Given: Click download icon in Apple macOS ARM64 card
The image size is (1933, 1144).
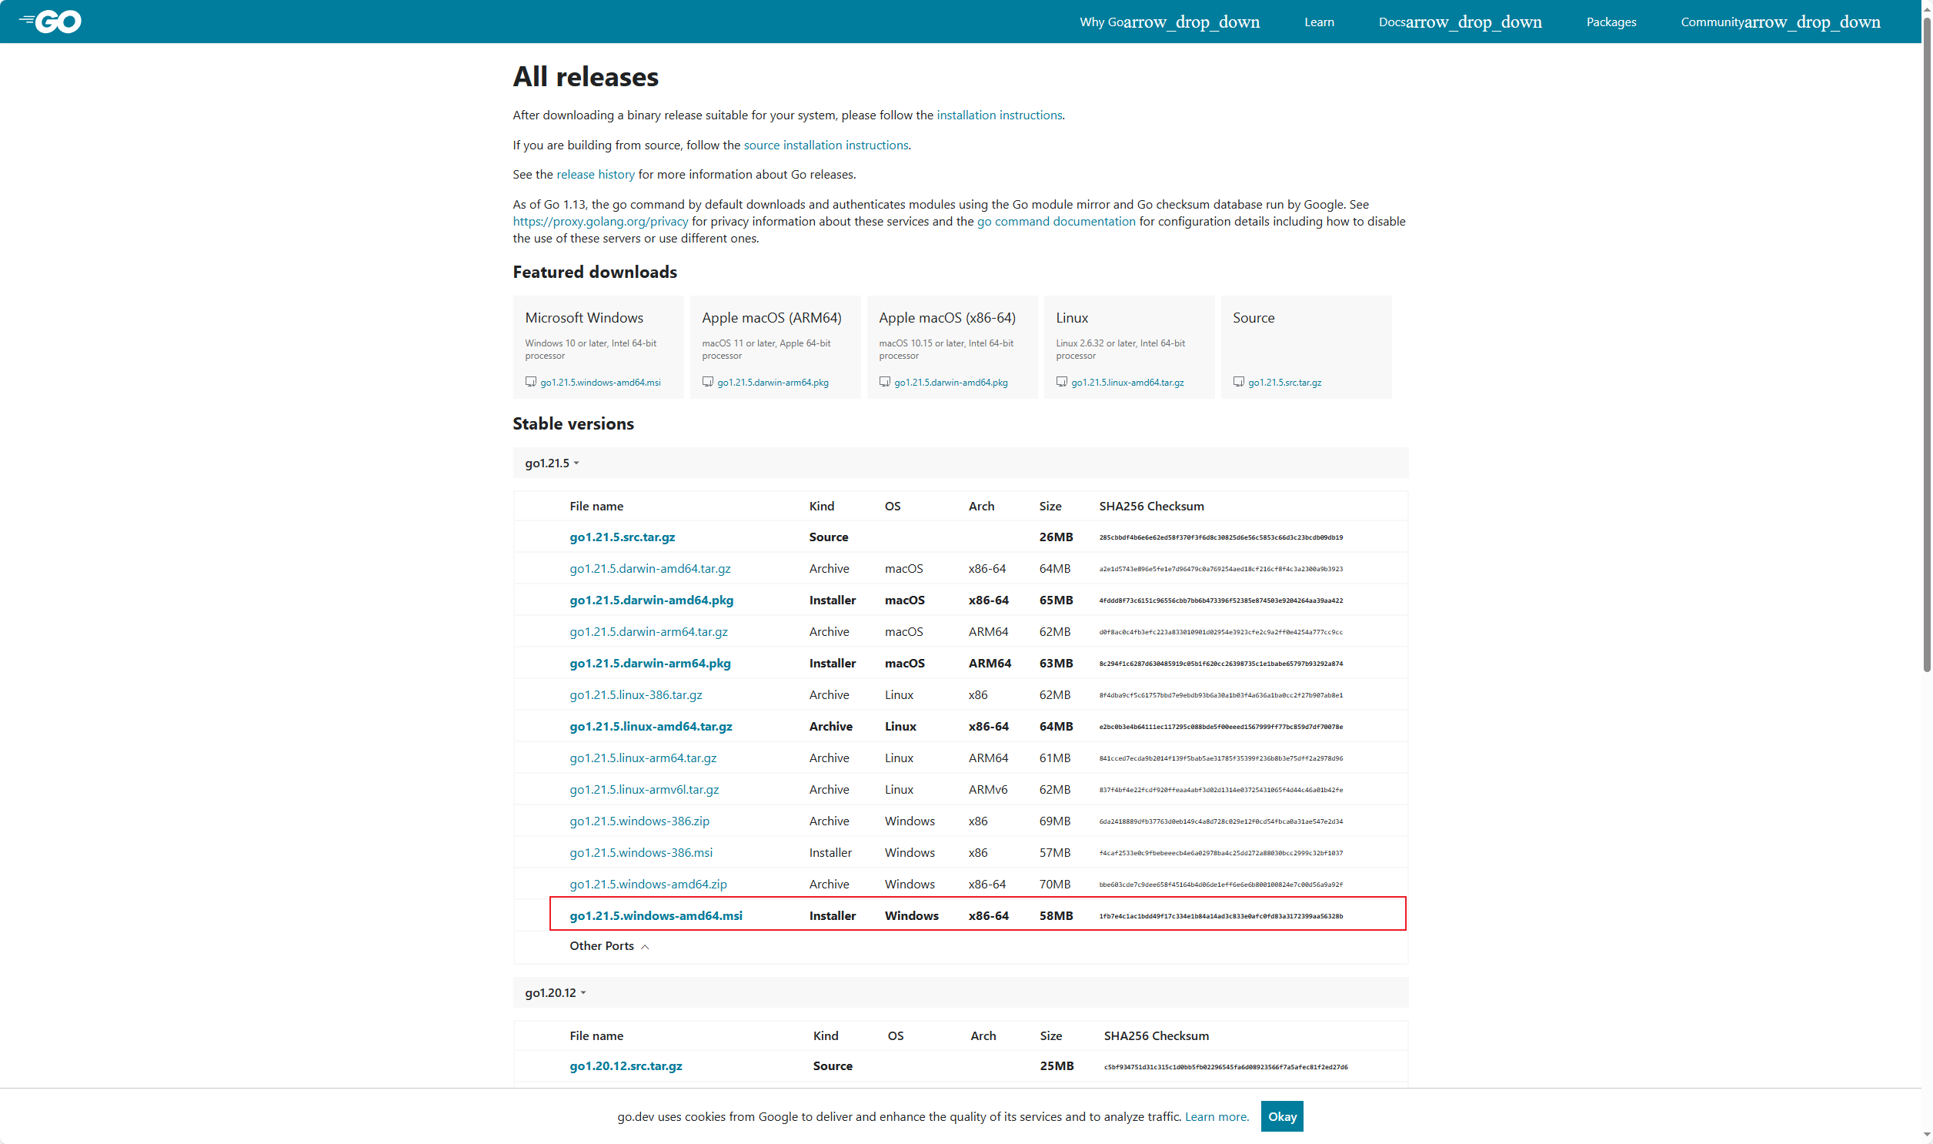Looking at the screenshot, I should pyautogui.click(x=707, y=382).
